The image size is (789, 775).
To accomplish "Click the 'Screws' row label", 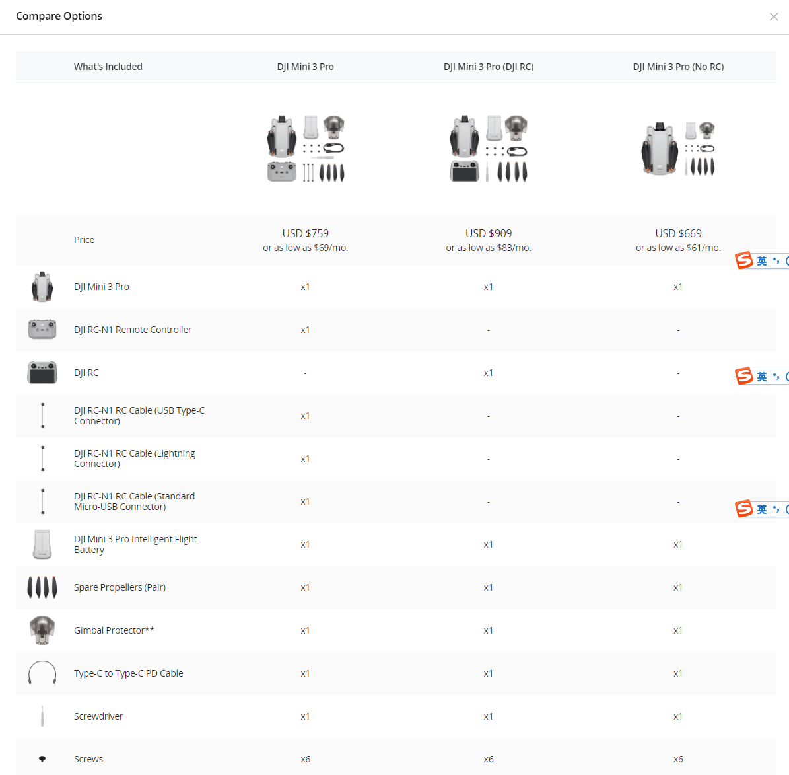I will pyautogui.click(x=88, y=759).
